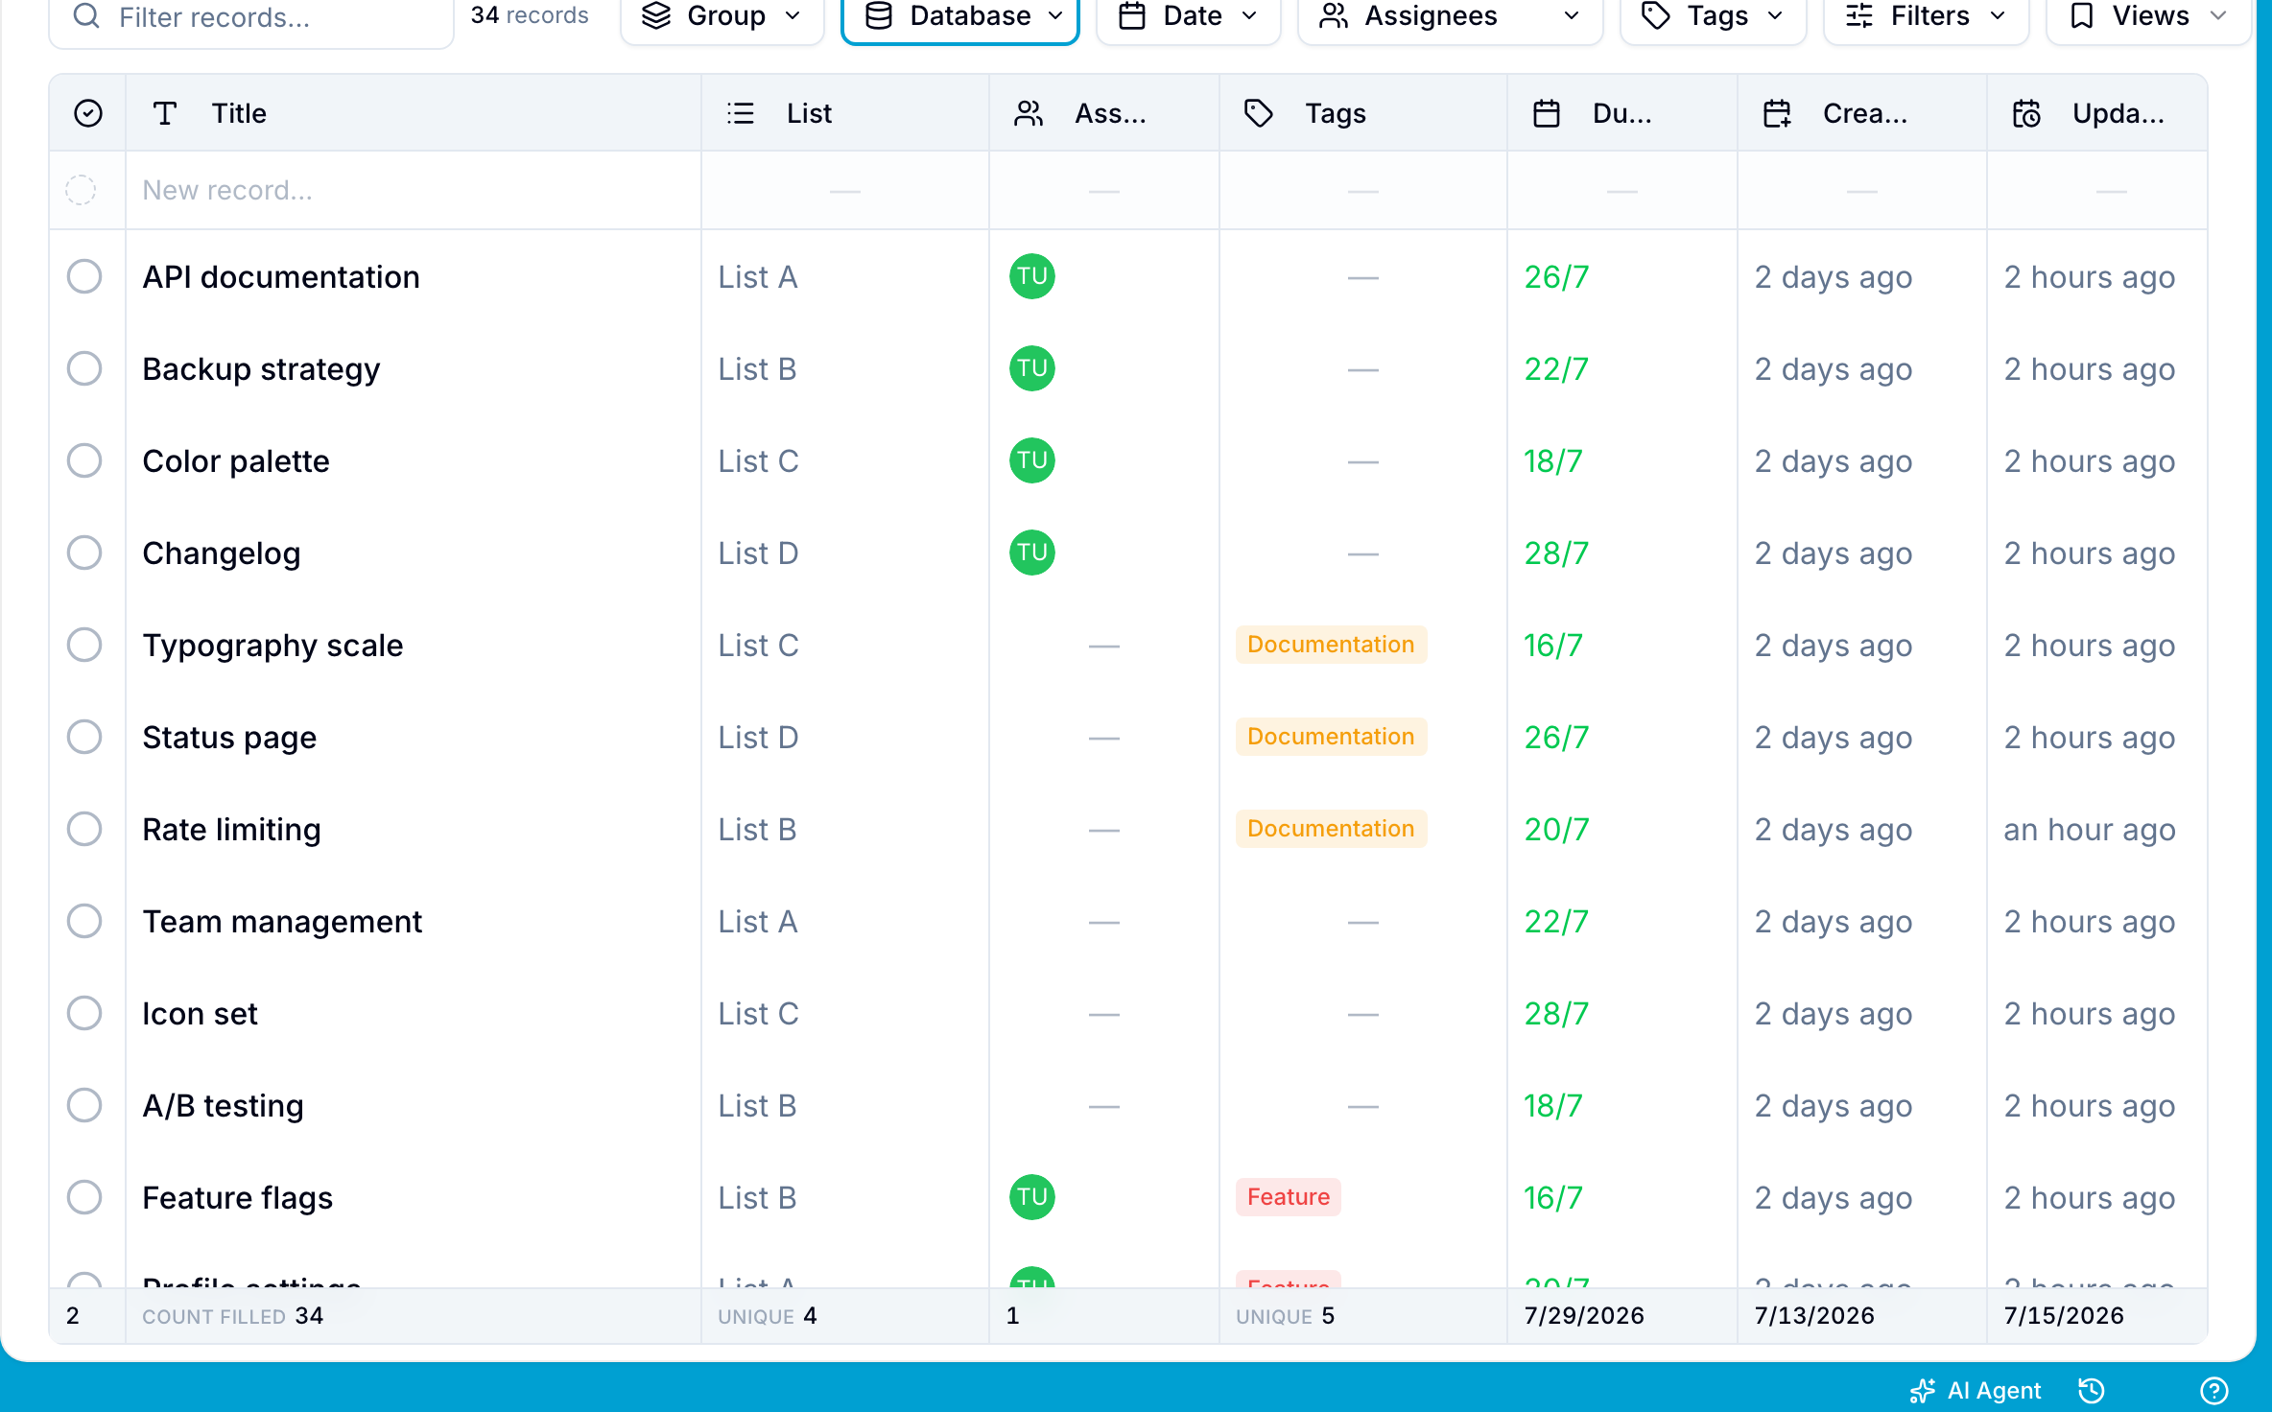The height and width of the screenshot is (1412, 2272).
Task: Focus the Filter records search field
Action: (x=250, y=17)
